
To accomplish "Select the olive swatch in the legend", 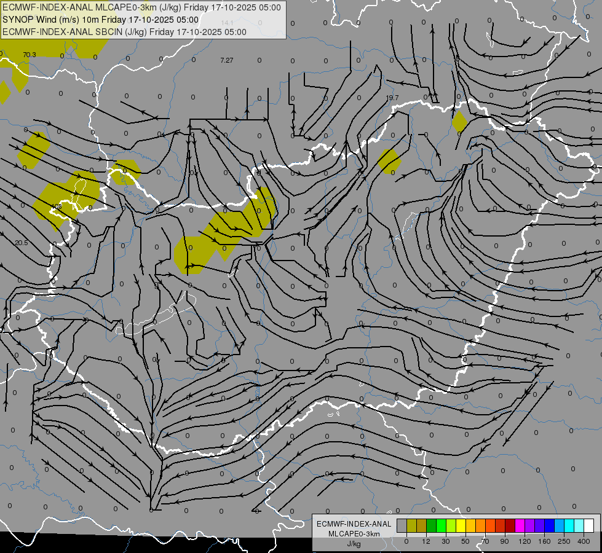I will coord(411,526).
